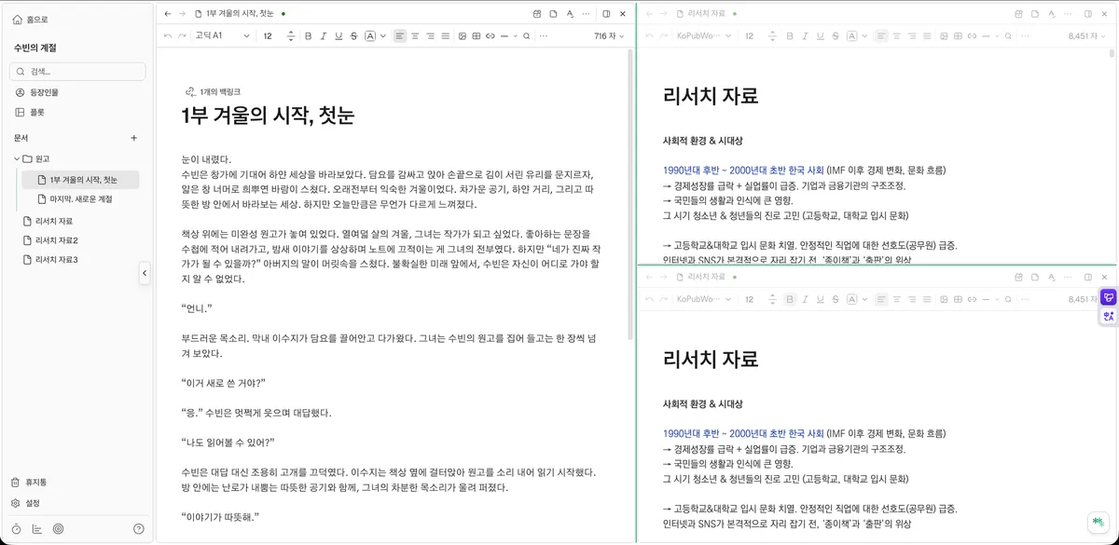This screenshot has width=1119, height=545.
Task: Insert table in left editor
Action: click(x=477, y=36)
